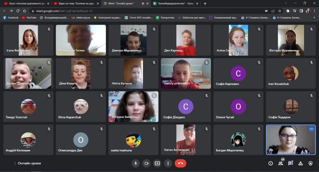This screenshot has height=172, width=319.
Task: Open the chat with everyone panel
Action: click(291, 163)
